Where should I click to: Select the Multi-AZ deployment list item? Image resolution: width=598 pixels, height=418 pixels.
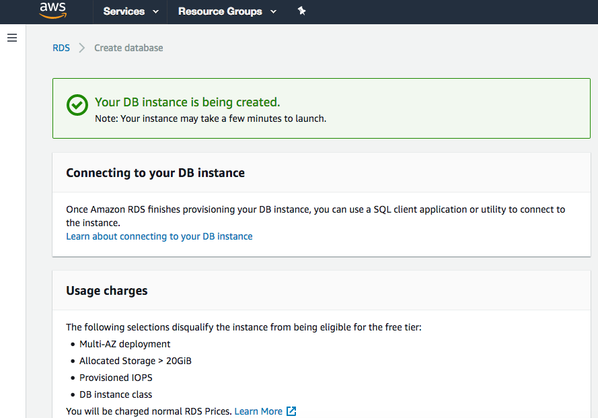(x=124, y=344)
